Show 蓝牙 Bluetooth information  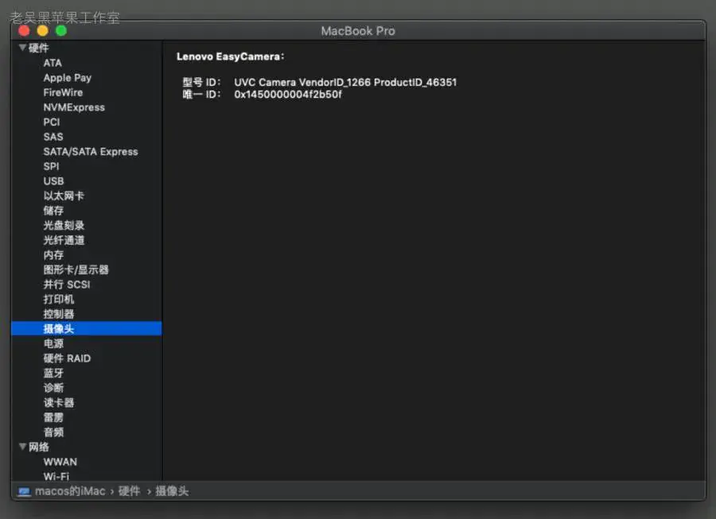(x=53, y=373)
